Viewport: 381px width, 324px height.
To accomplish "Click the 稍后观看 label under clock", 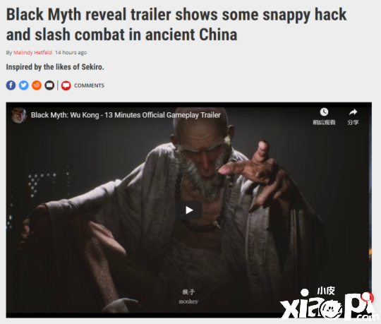I will coord(324,122).
